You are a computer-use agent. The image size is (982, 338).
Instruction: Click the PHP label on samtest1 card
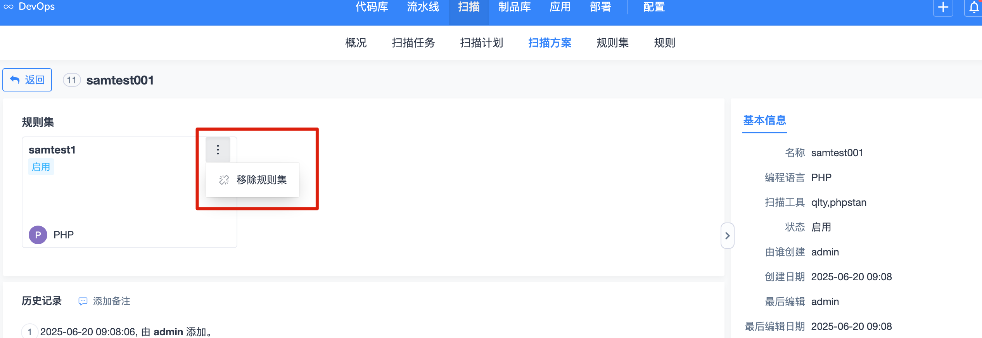point(64,235)
